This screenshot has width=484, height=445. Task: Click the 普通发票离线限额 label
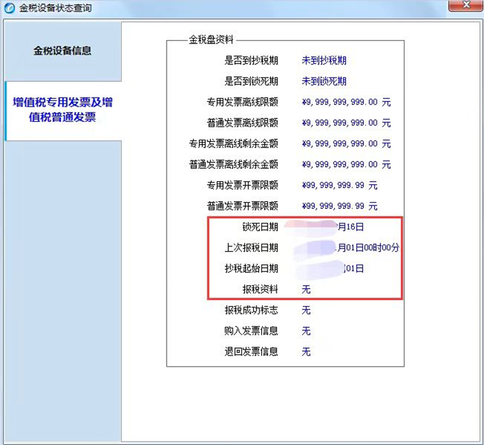click(242, 123)
